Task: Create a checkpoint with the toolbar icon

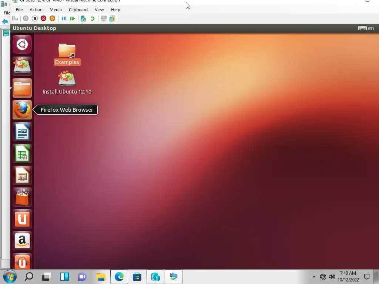Action: pyautogui.click(x=84, y=18)
